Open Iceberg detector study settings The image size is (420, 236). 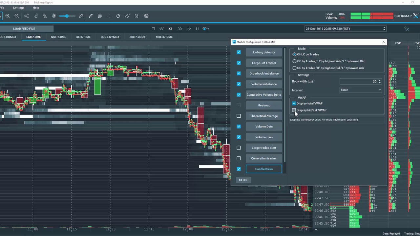[x=264, y=52]
